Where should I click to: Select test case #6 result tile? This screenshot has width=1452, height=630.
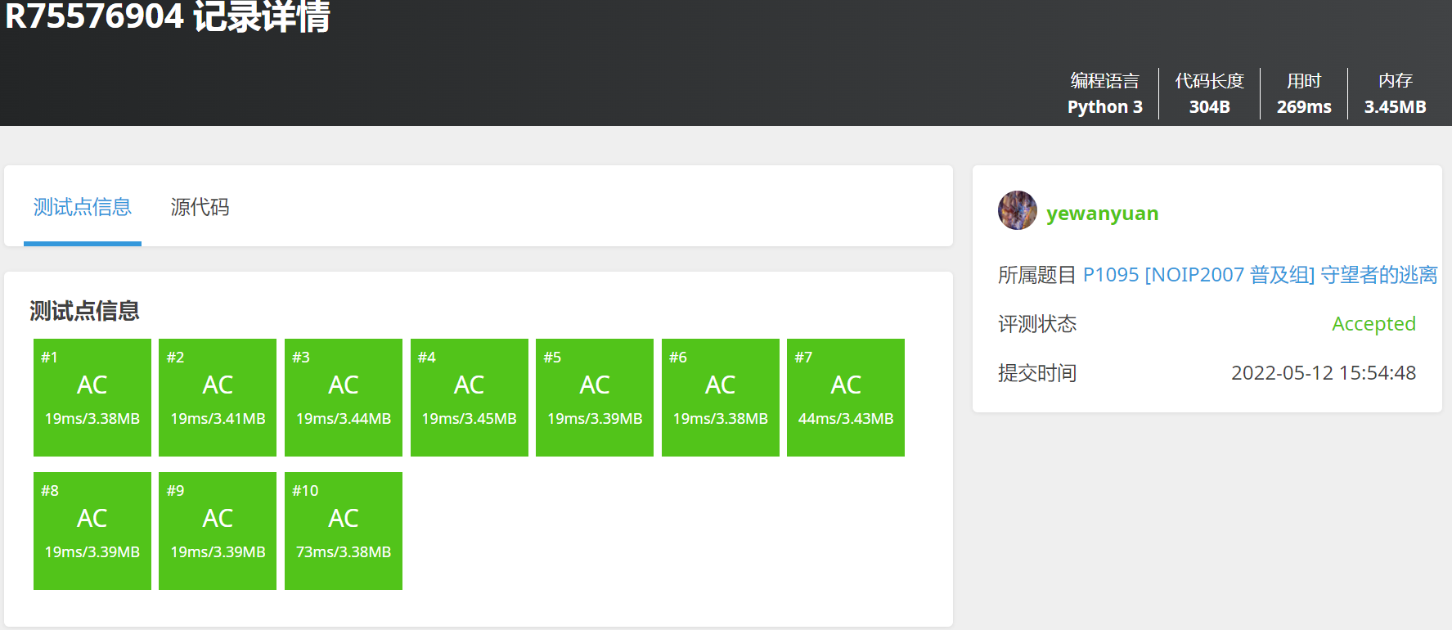(721, 398)
